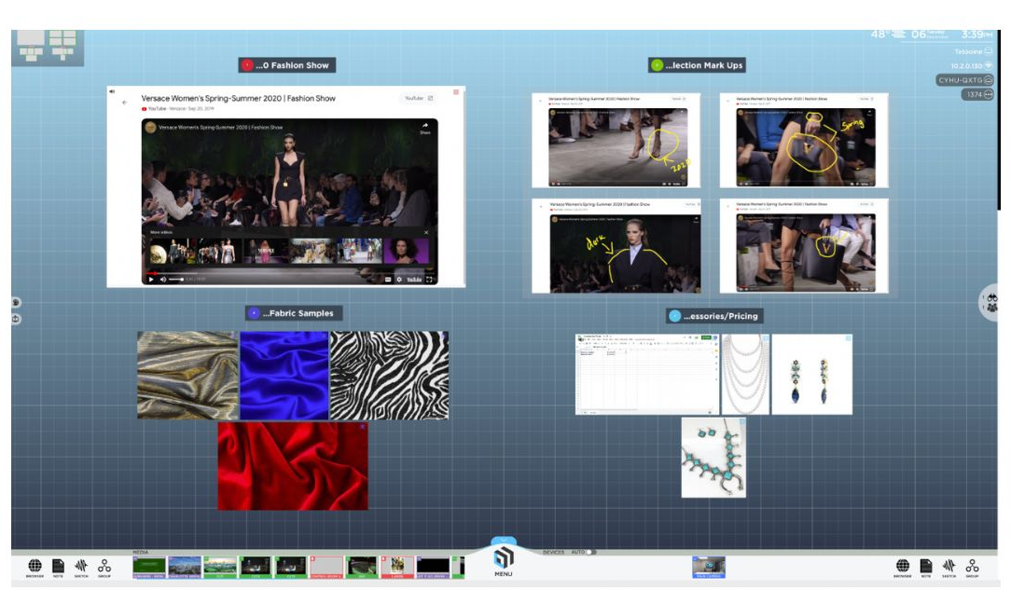
Task: Select the gold metallic fabric sample
Action: (187, 375)
